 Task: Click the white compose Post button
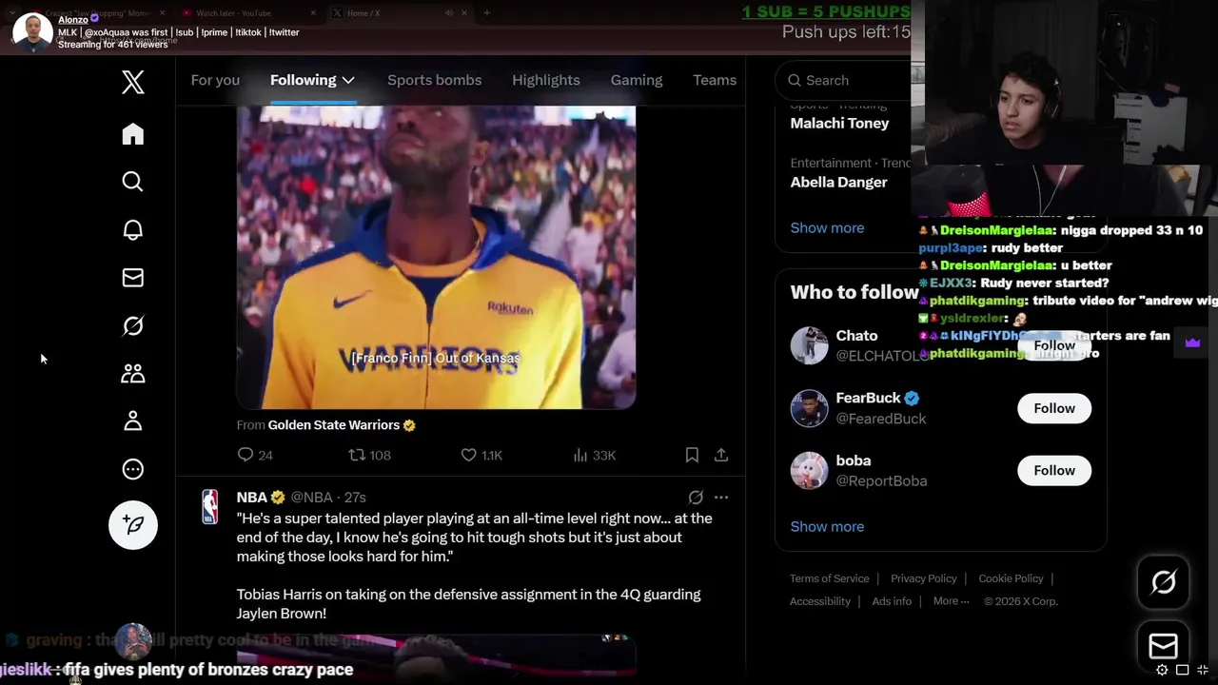pos(133,525)
